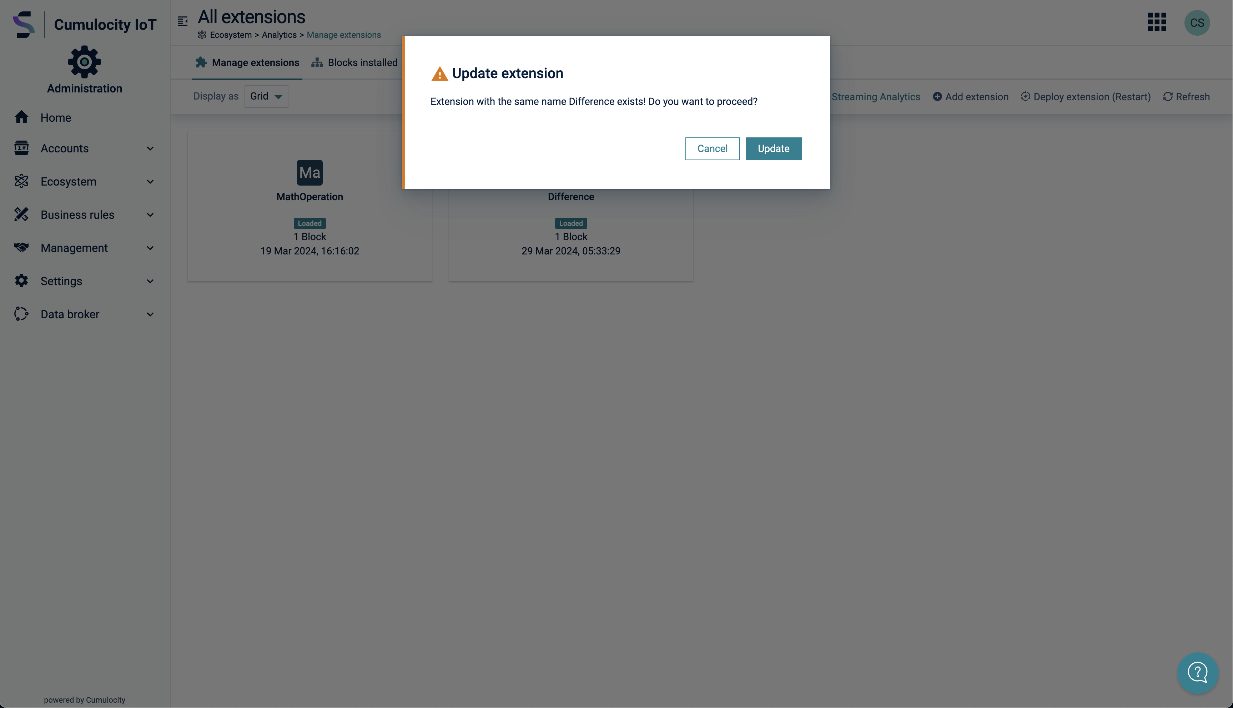Screen dimensions: 1233x708
Task: Click the apps grid icon top right
Action: 1157,23
